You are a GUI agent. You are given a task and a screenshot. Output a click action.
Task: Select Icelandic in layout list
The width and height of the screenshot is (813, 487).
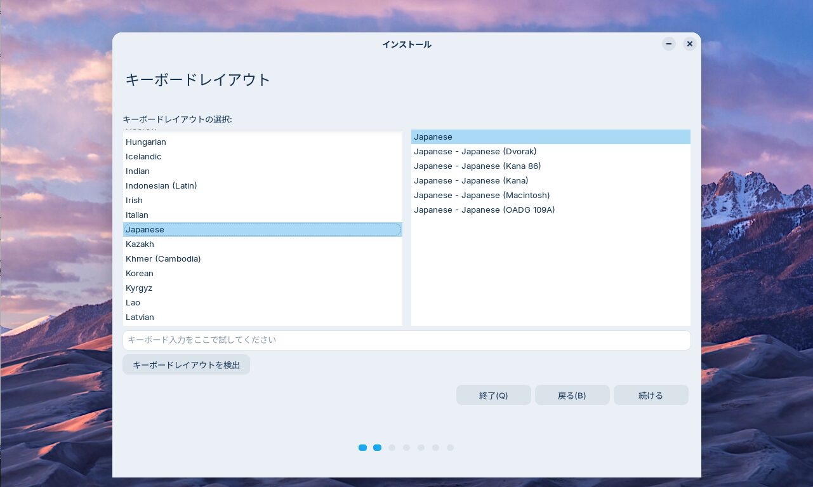tap(143, 157)
